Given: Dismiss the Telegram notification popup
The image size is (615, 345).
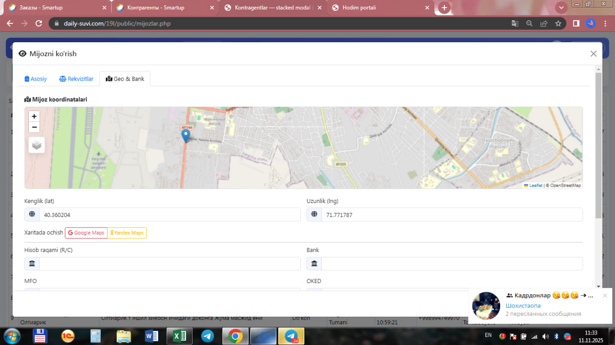Looking at the screenshot, I should click(x=605, y=296).
